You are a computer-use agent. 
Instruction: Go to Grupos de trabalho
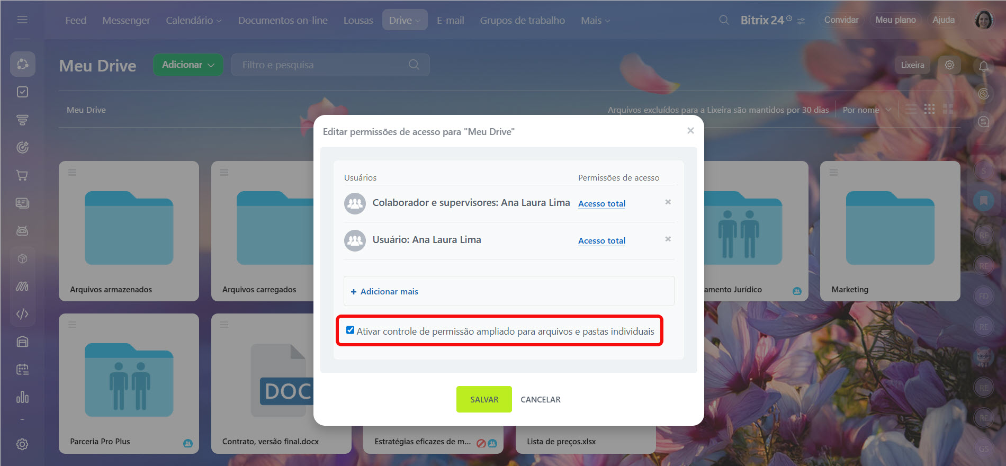point(522,20)
